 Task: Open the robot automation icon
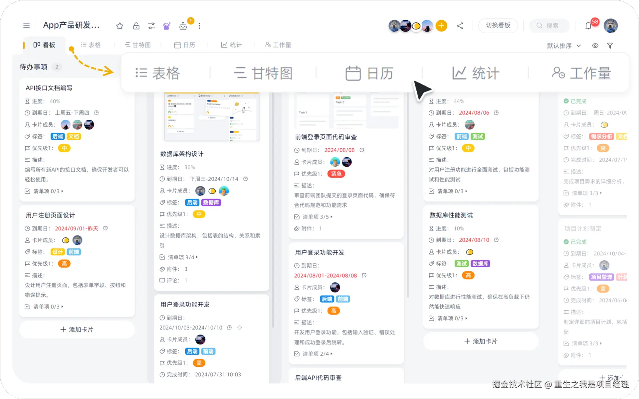pos(183,26)
